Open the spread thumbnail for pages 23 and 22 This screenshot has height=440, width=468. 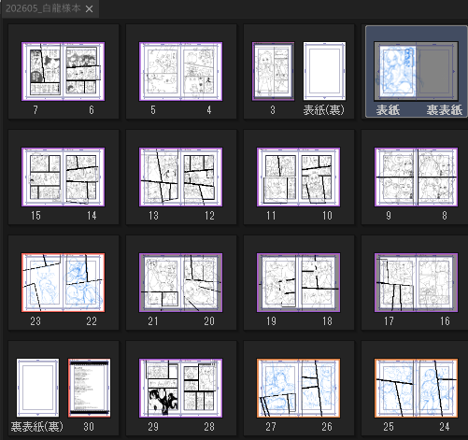63,282
